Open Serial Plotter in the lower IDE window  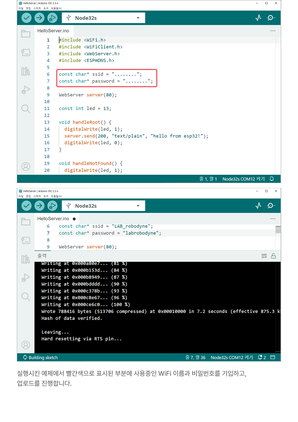pyautogui.click(x=258, y=206)
